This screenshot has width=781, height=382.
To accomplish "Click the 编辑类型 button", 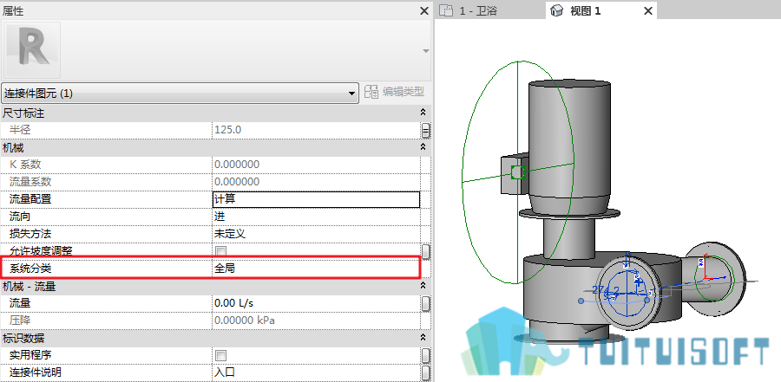I will point(395,92).
